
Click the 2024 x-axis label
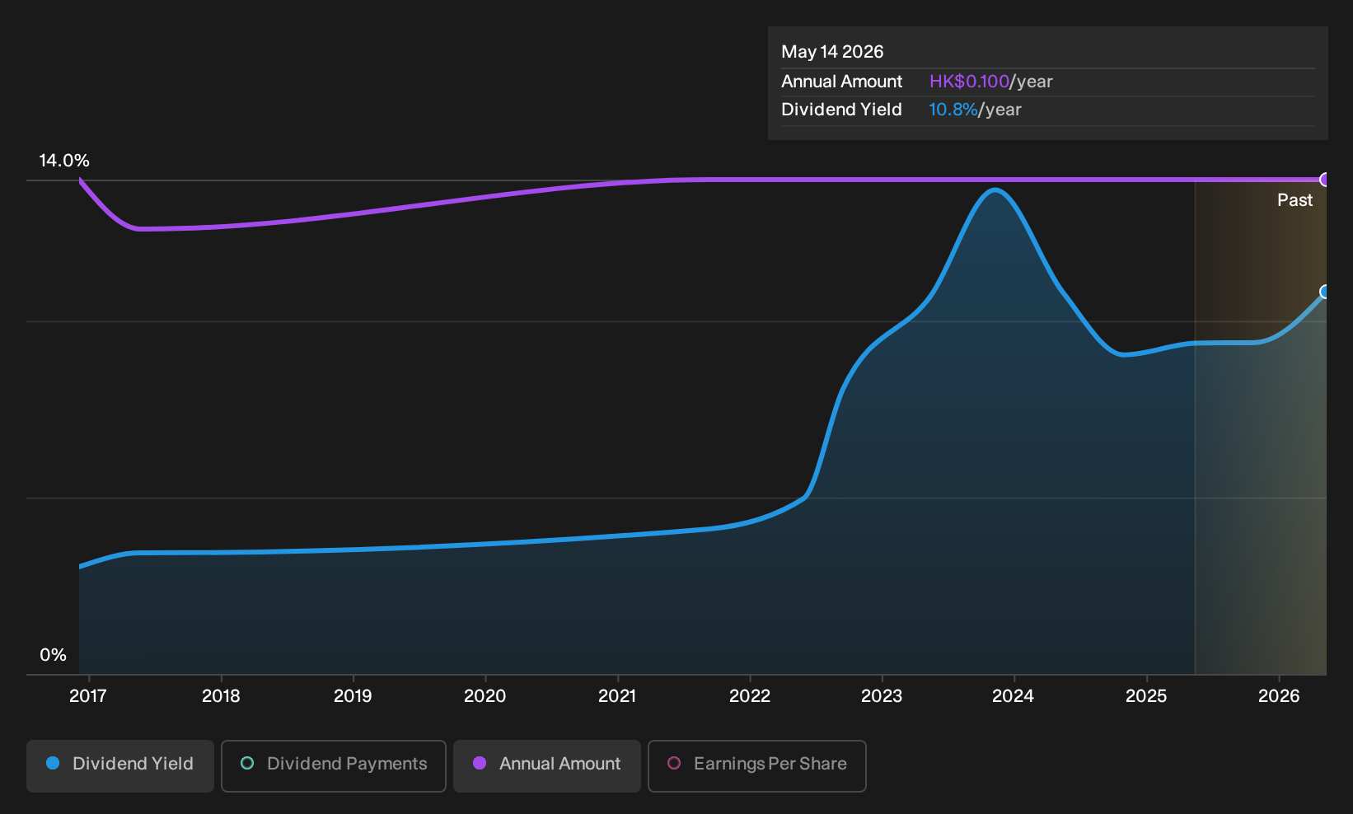[1014, 696]
